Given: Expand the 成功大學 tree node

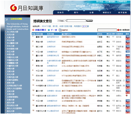Looking at the screenshot, I should pyautogui.click(x=6, y=103).
